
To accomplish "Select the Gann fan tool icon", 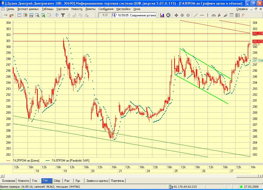I will (219, 15).
